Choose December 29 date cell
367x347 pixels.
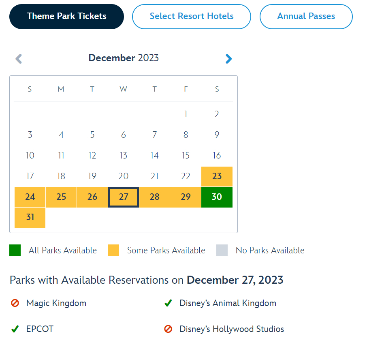click(x=186, y=197)
